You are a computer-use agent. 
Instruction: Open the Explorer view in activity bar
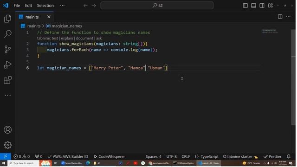click(x=7, y=19)
